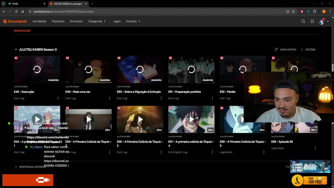Replay episode E50 thumbnail
Image resolution: width=334 pixels, height=188 pixels.
pos(140,69)
